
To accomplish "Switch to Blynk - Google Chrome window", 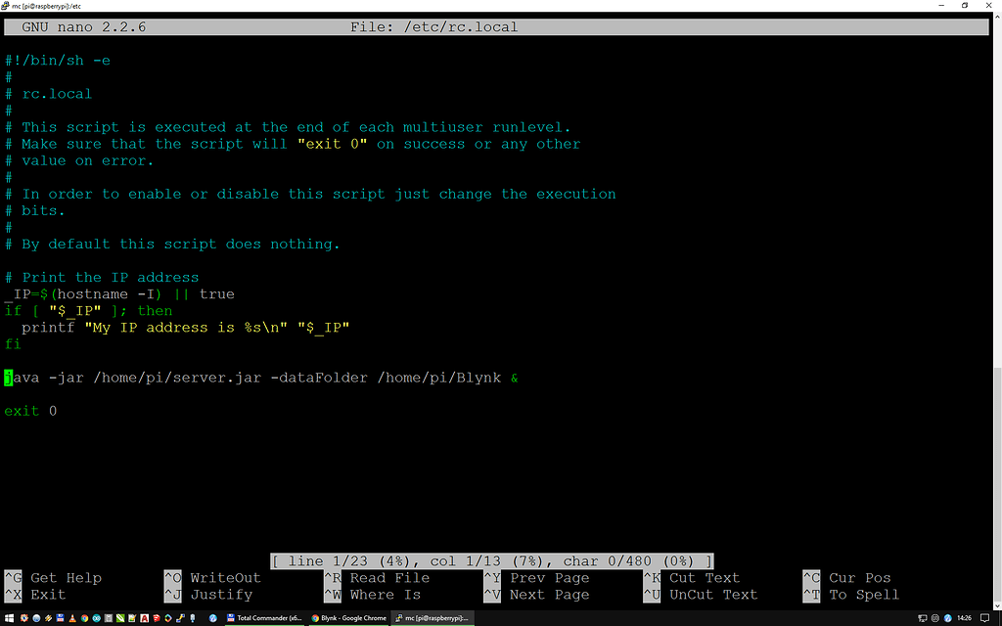I will point(349,617).
